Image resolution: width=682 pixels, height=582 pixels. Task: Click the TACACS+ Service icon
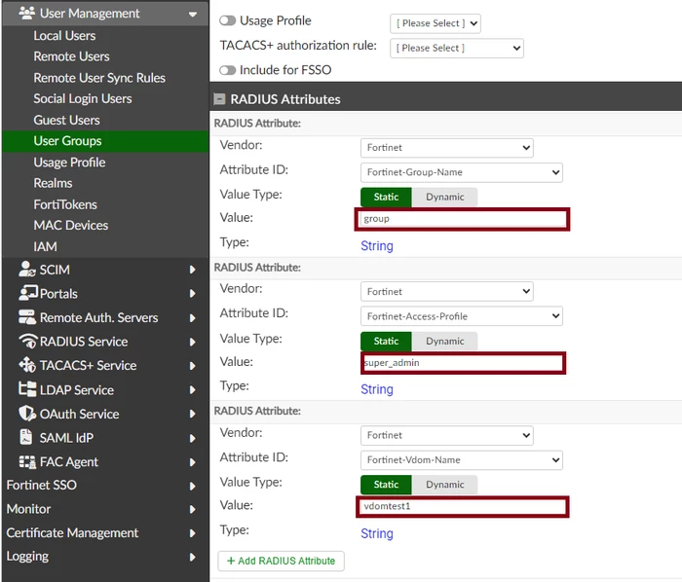click(x=27, y=365)
